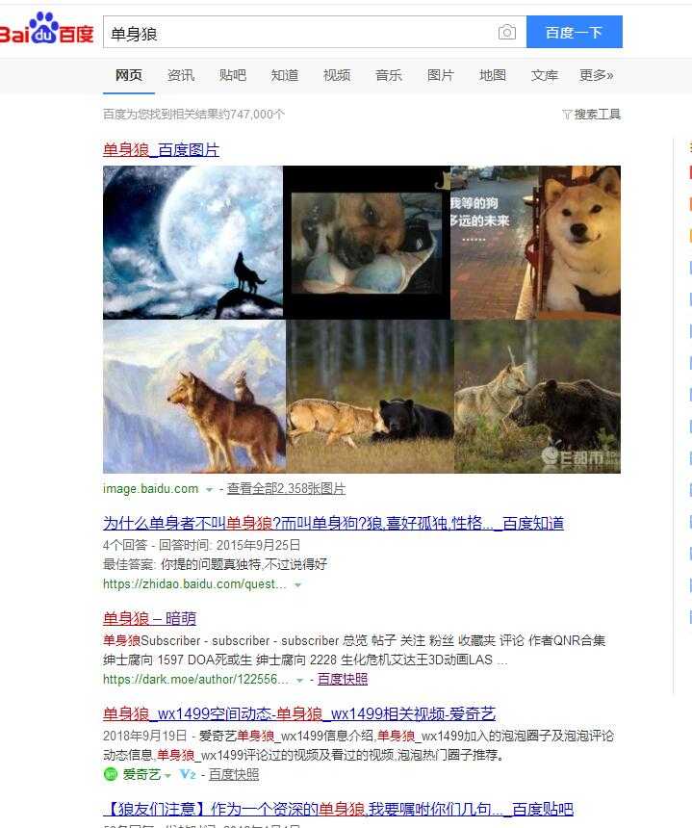Open 查看全部2,358张图片 link
The width and height of the screenshot is (692, 828).
point(286,489)
